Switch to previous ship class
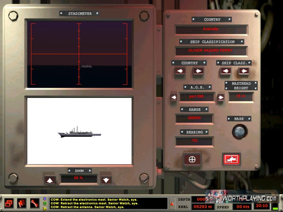 point(225,71)
